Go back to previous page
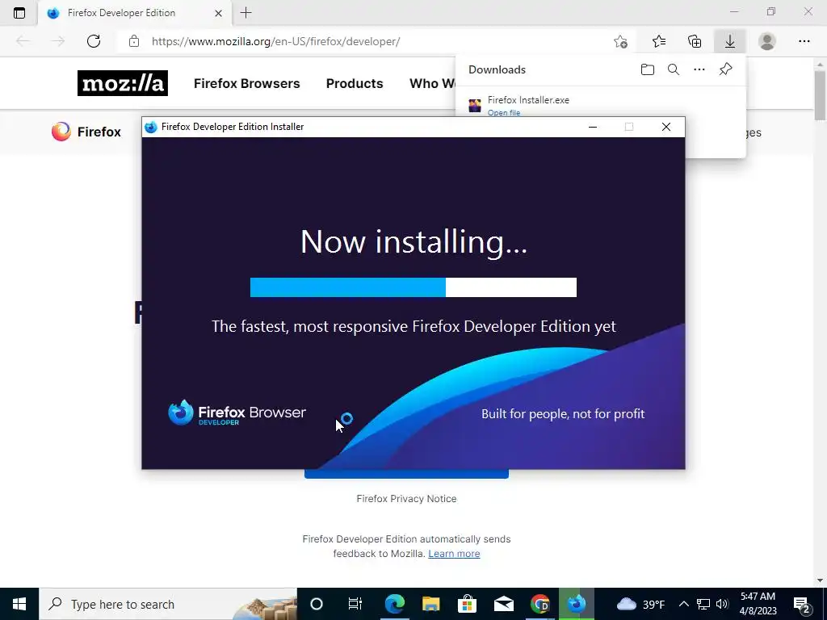 tap(23, 41)
